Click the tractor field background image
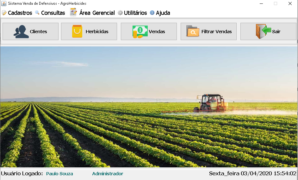298x180 pixels. [x=149, y=107]
